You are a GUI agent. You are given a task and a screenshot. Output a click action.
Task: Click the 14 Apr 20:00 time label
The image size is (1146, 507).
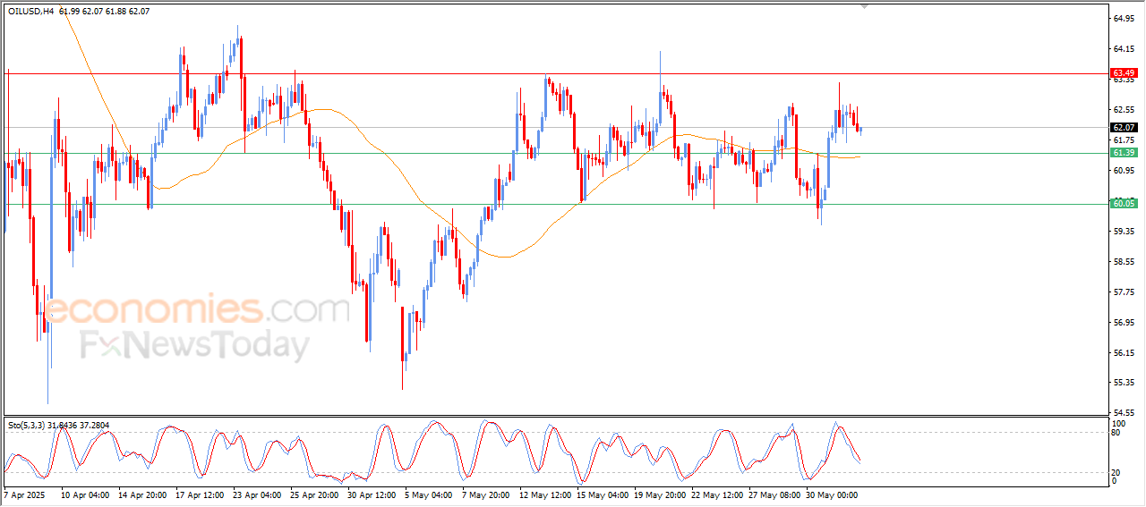[144, 494]
